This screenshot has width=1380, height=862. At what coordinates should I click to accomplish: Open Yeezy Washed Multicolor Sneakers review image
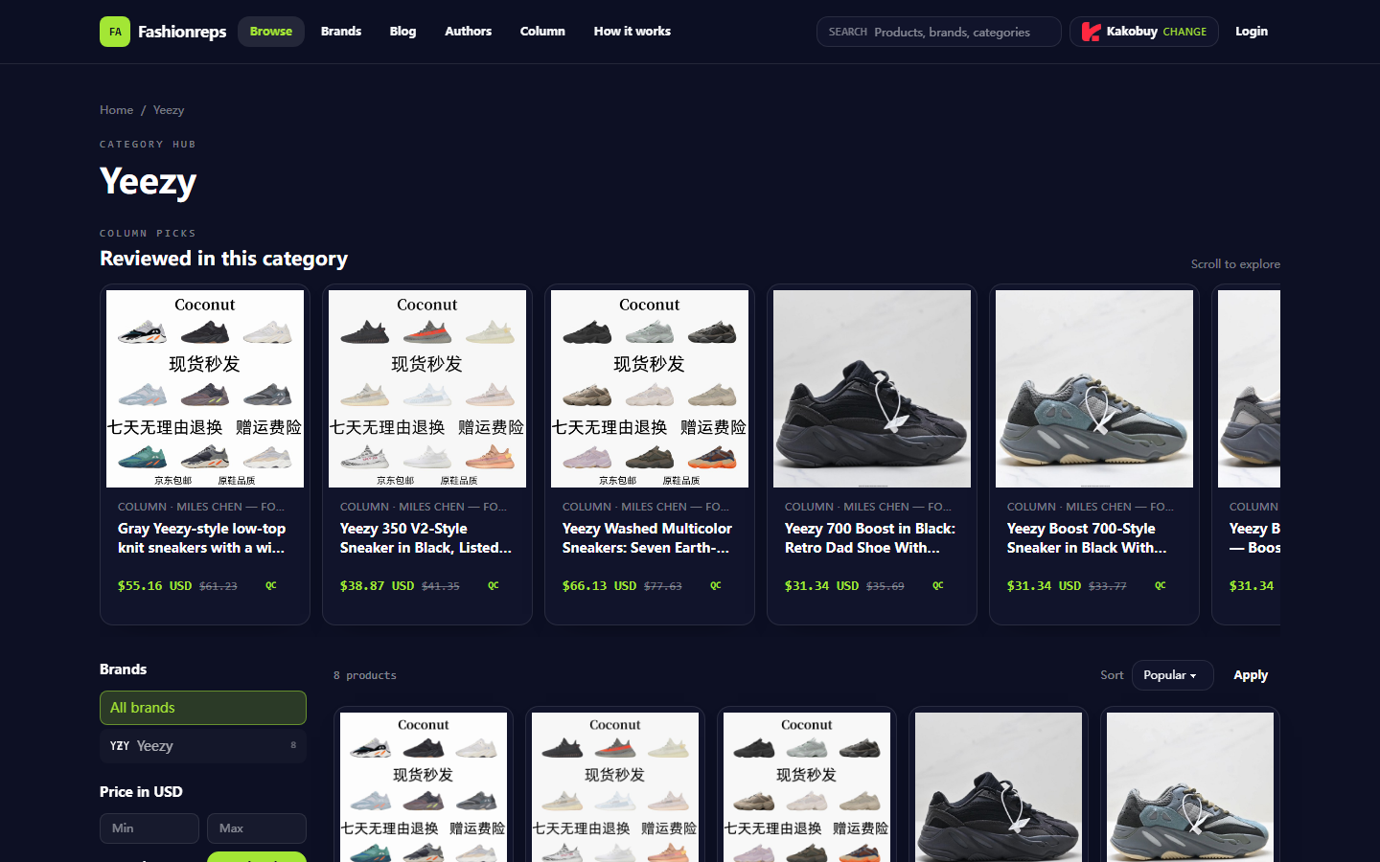[650, 389]
